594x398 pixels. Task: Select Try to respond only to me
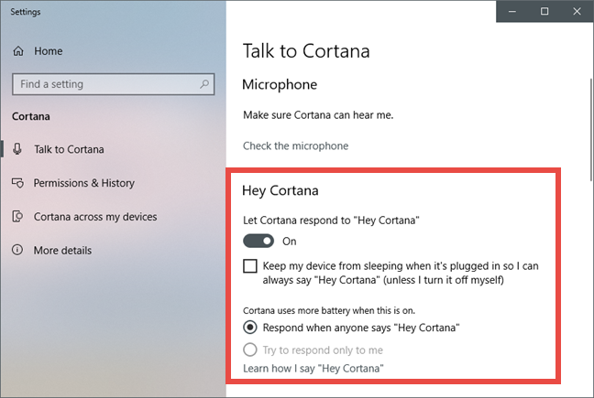pos(250,350)
